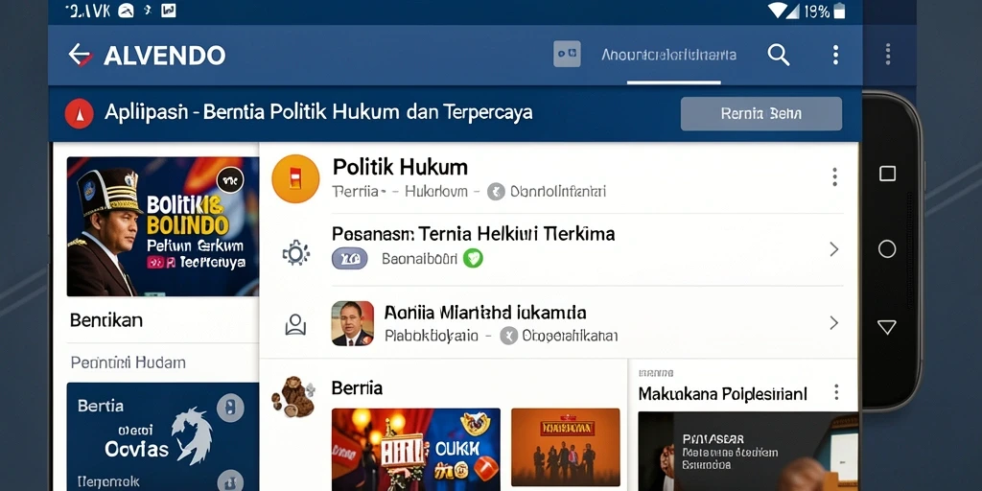Open the Bertia Oovias dark blue card
This screenshot has width=982, height=491.
coord(163,436)
